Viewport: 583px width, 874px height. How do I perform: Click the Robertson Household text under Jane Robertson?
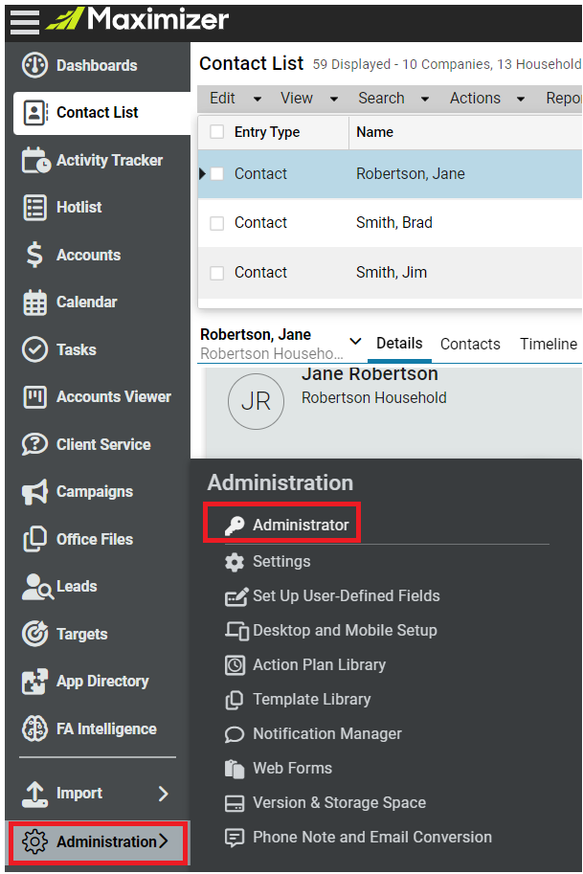[374, 398]
